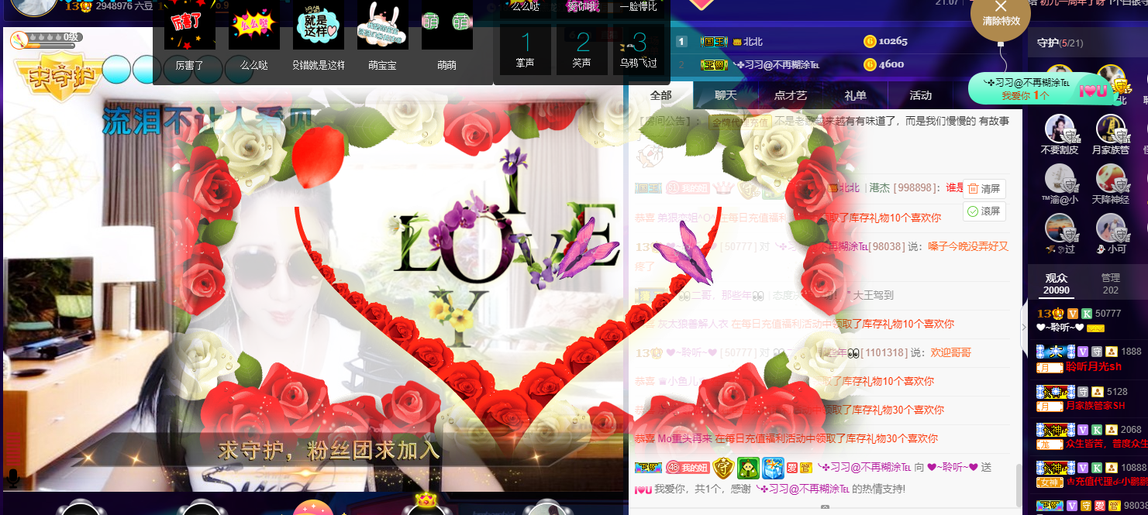Click the gold coin next to 10265
This screenshot has height=515, width=1148.
pos(870,41)
